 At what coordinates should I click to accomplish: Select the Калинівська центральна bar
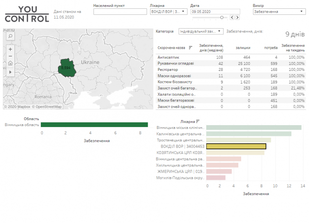[x=249, y=134]
